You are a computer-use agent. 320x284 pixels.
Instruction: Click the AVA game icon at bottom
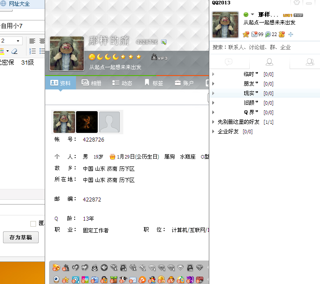coord(200,280)
